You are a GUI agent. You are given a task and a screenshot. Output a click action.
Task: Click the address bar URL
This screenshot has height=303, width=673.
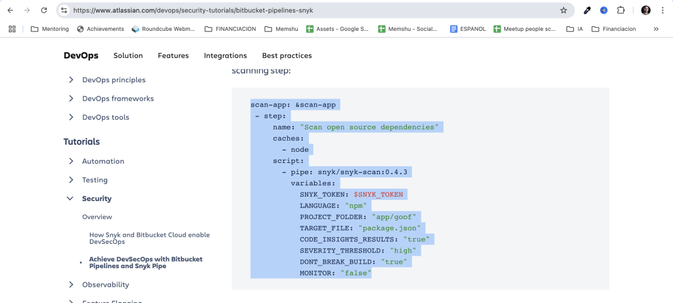point(193,11)
